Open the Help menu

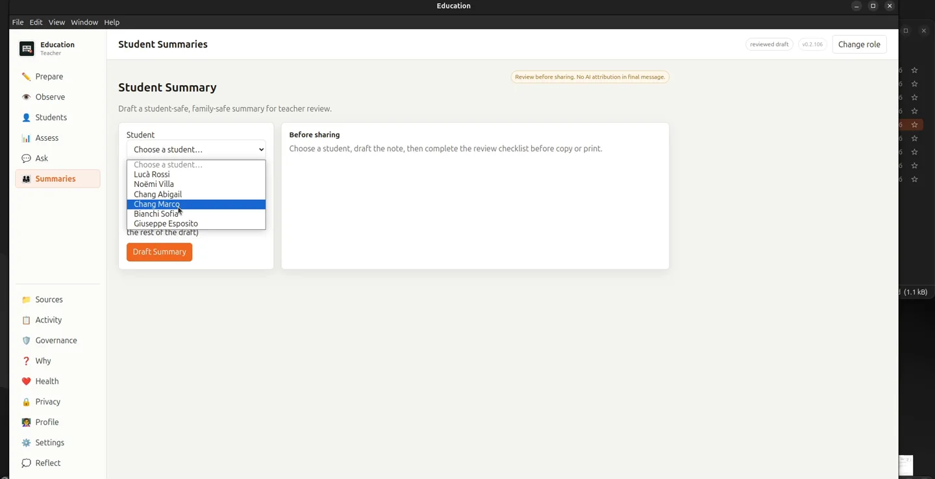pos(112,22)
